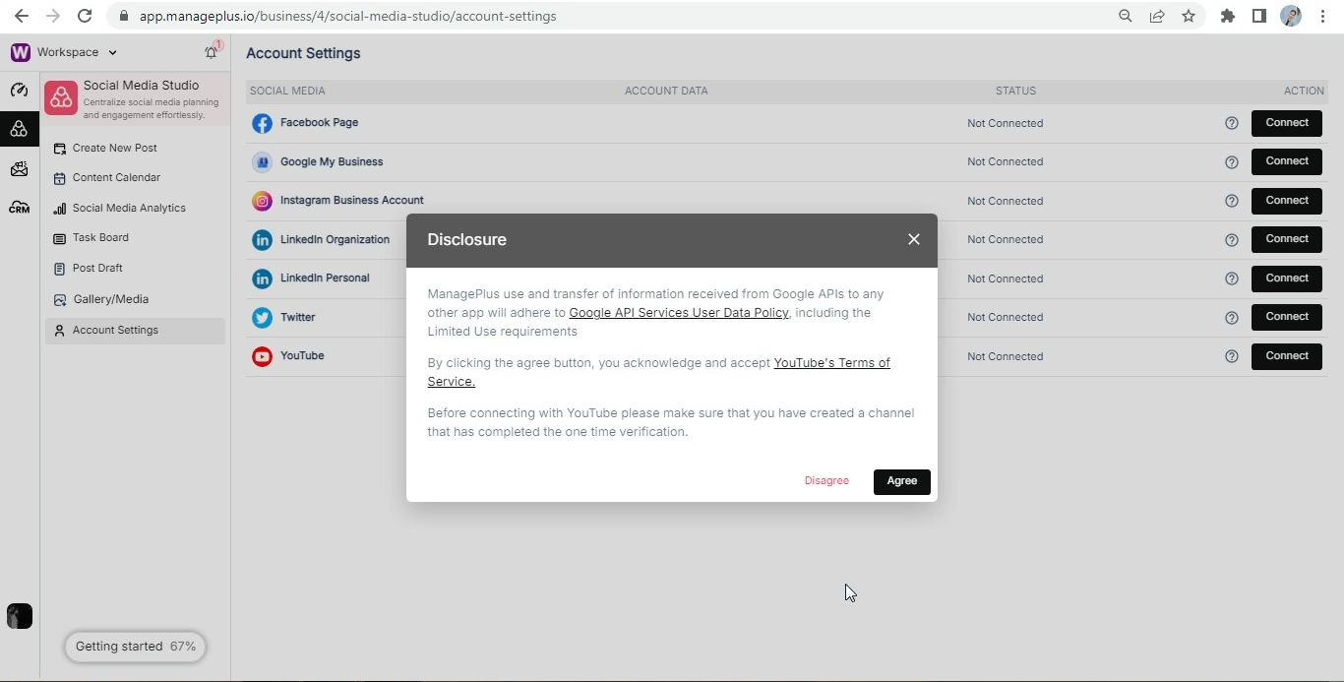Close the Disclosure dialog with the X
This screenshot has width=1344, height=682.
point(914,239)
